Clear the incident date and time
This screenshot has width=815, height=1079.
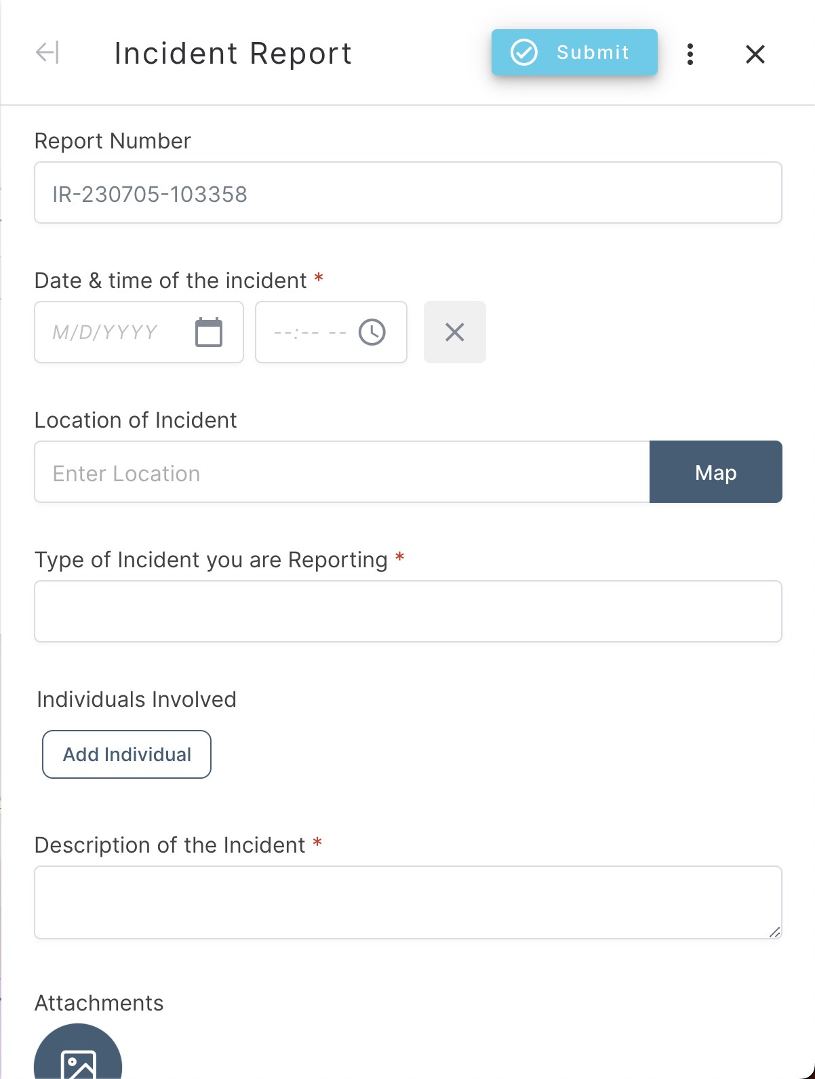[x=454, y=332]
